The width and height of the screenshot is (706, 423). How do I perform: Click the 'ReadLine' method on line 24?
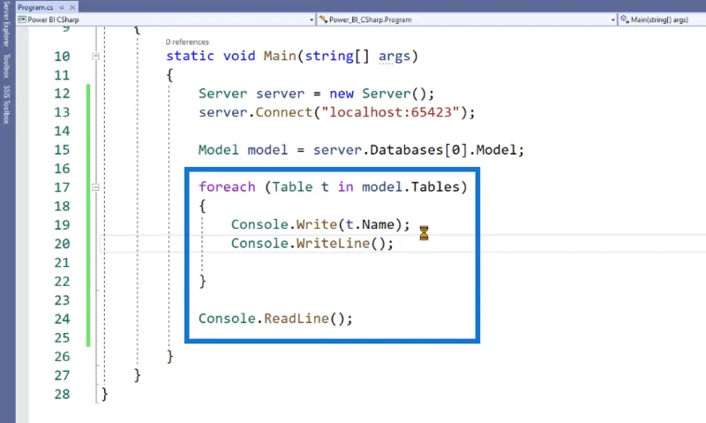[297, 319]
